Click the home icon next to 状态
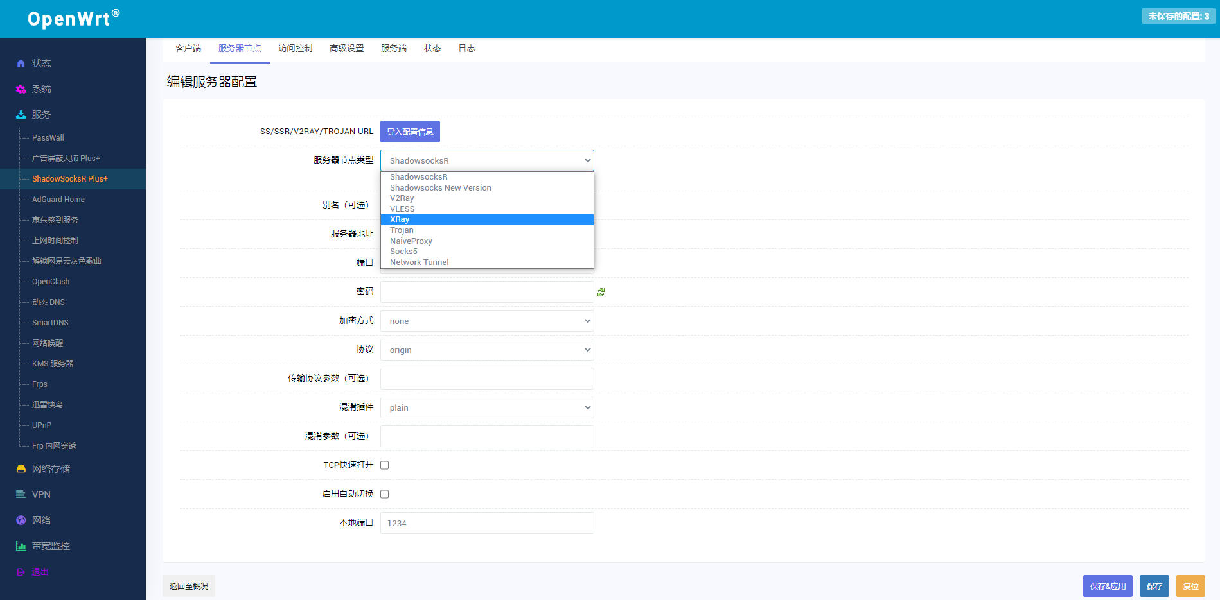The width and height of the screenshot is (1220, 600). click(x=21, y=64)
